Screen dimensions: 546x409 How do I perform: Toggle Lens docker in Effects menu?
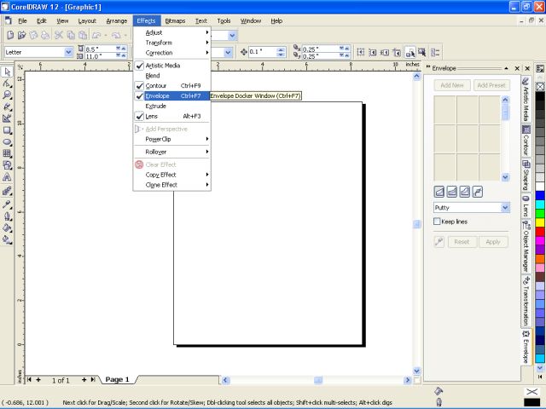tap(172, 116)
